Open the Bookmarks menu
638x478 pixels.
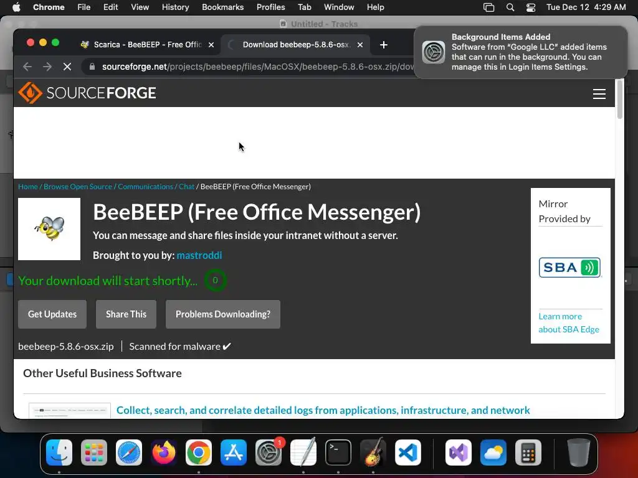[x=222, y=7]
